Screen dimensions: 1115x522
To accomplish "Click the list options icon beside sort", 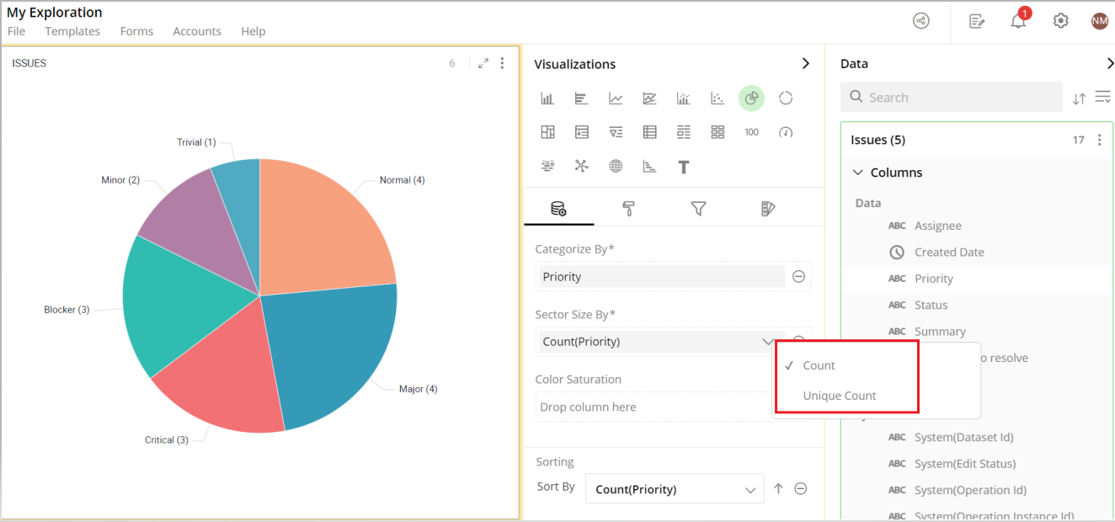I will [x=1102, y=98].
